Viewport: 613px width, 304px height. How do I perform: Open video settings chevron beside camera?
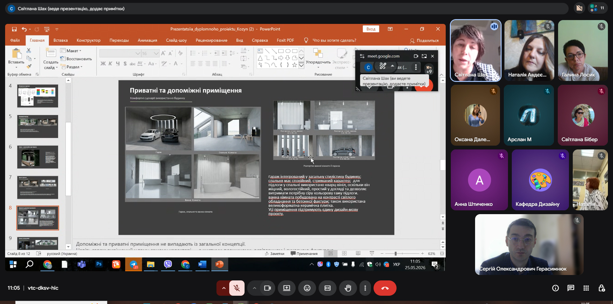[254, 288]
